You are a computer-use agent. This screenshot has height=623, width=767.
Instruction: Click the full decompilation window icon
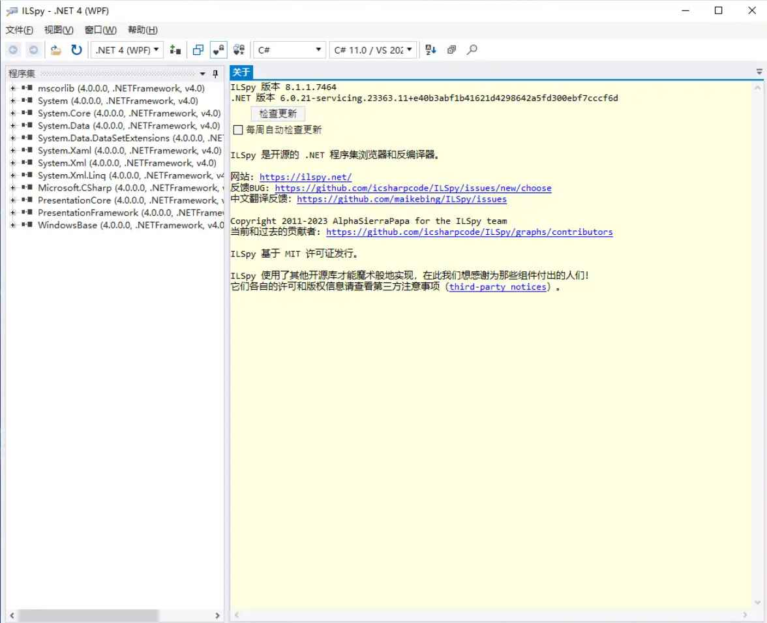pos(197,50)
